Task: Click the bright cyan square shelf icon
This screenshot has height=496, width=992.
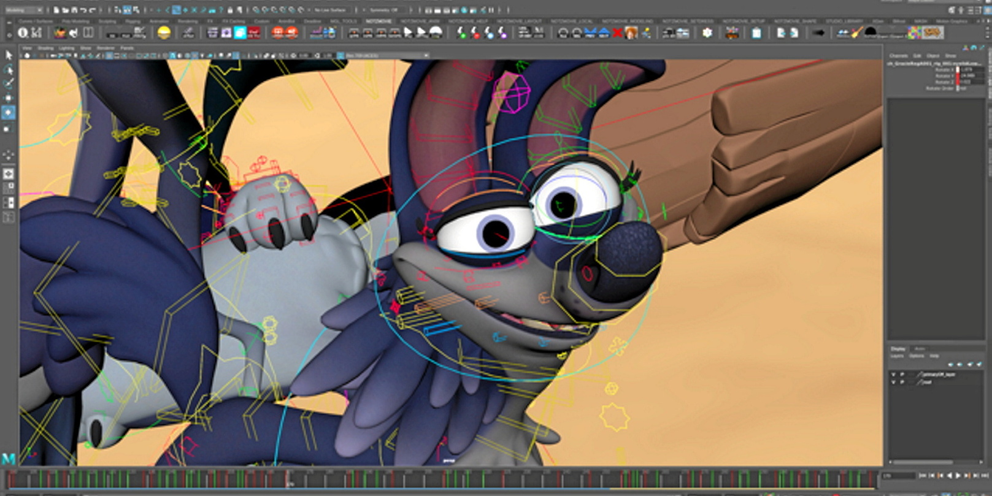Action: click(240, 32)
